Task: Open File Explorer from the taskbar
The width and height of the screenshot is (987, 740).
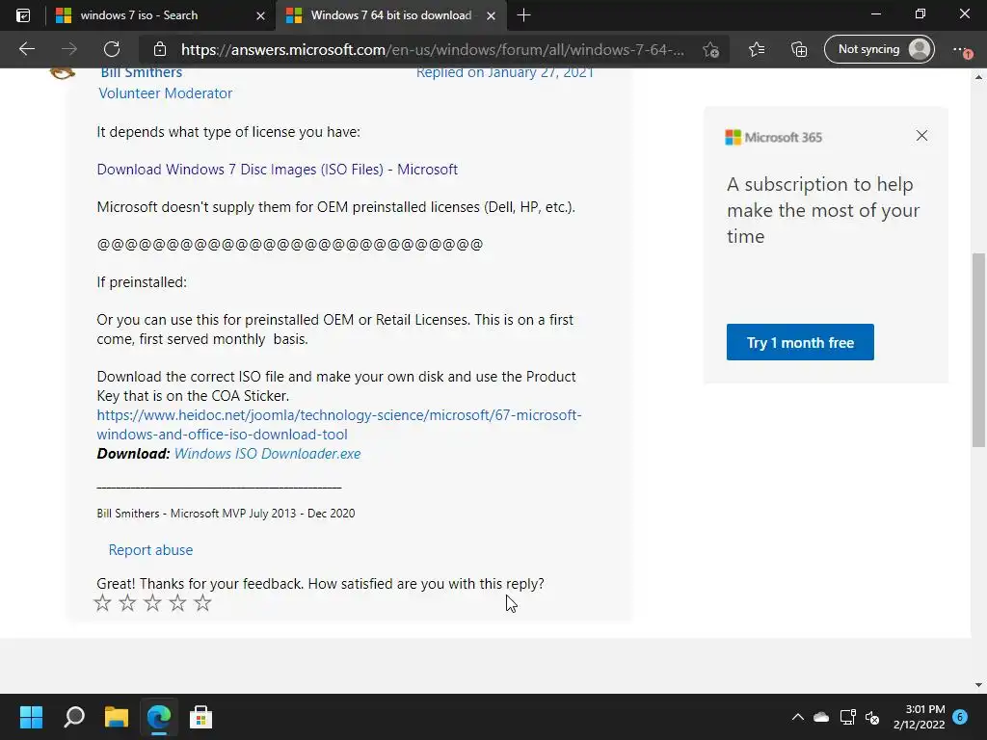Action: click(117, 717)
